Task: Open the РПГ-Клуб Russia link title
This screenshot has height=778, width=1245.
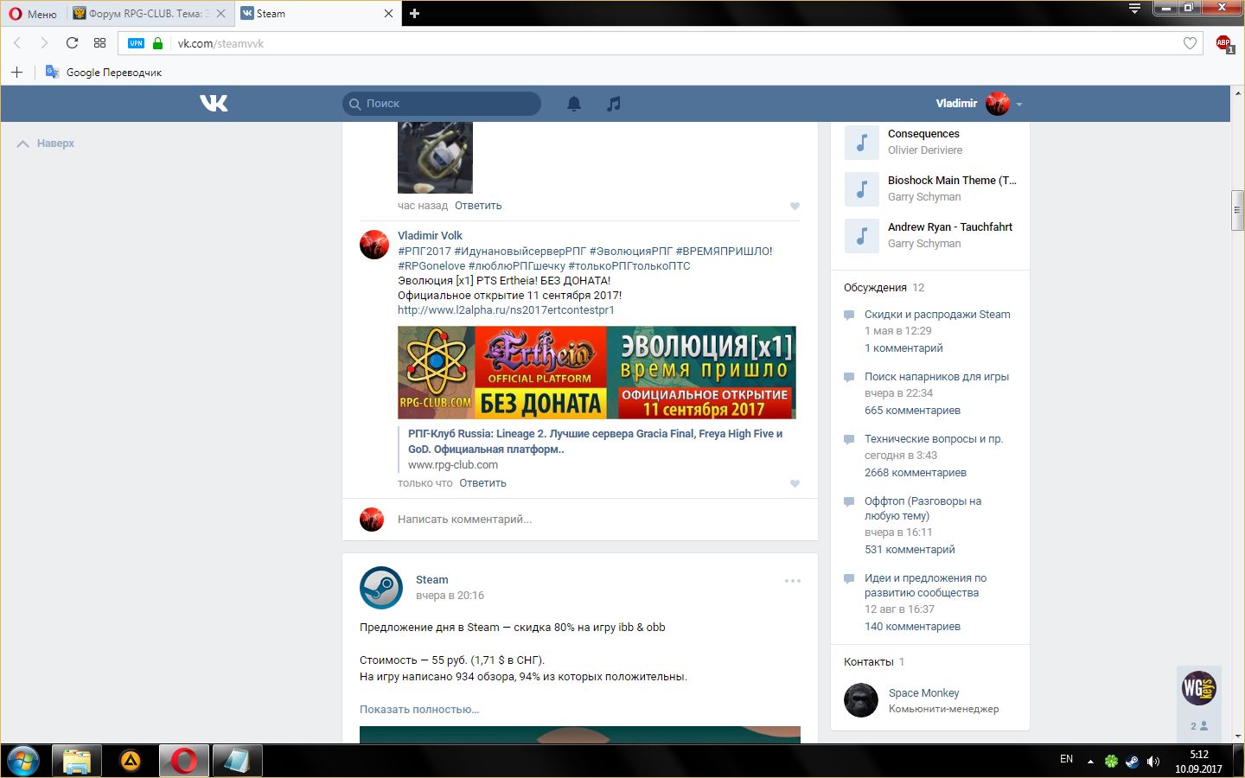Action: 595,442
